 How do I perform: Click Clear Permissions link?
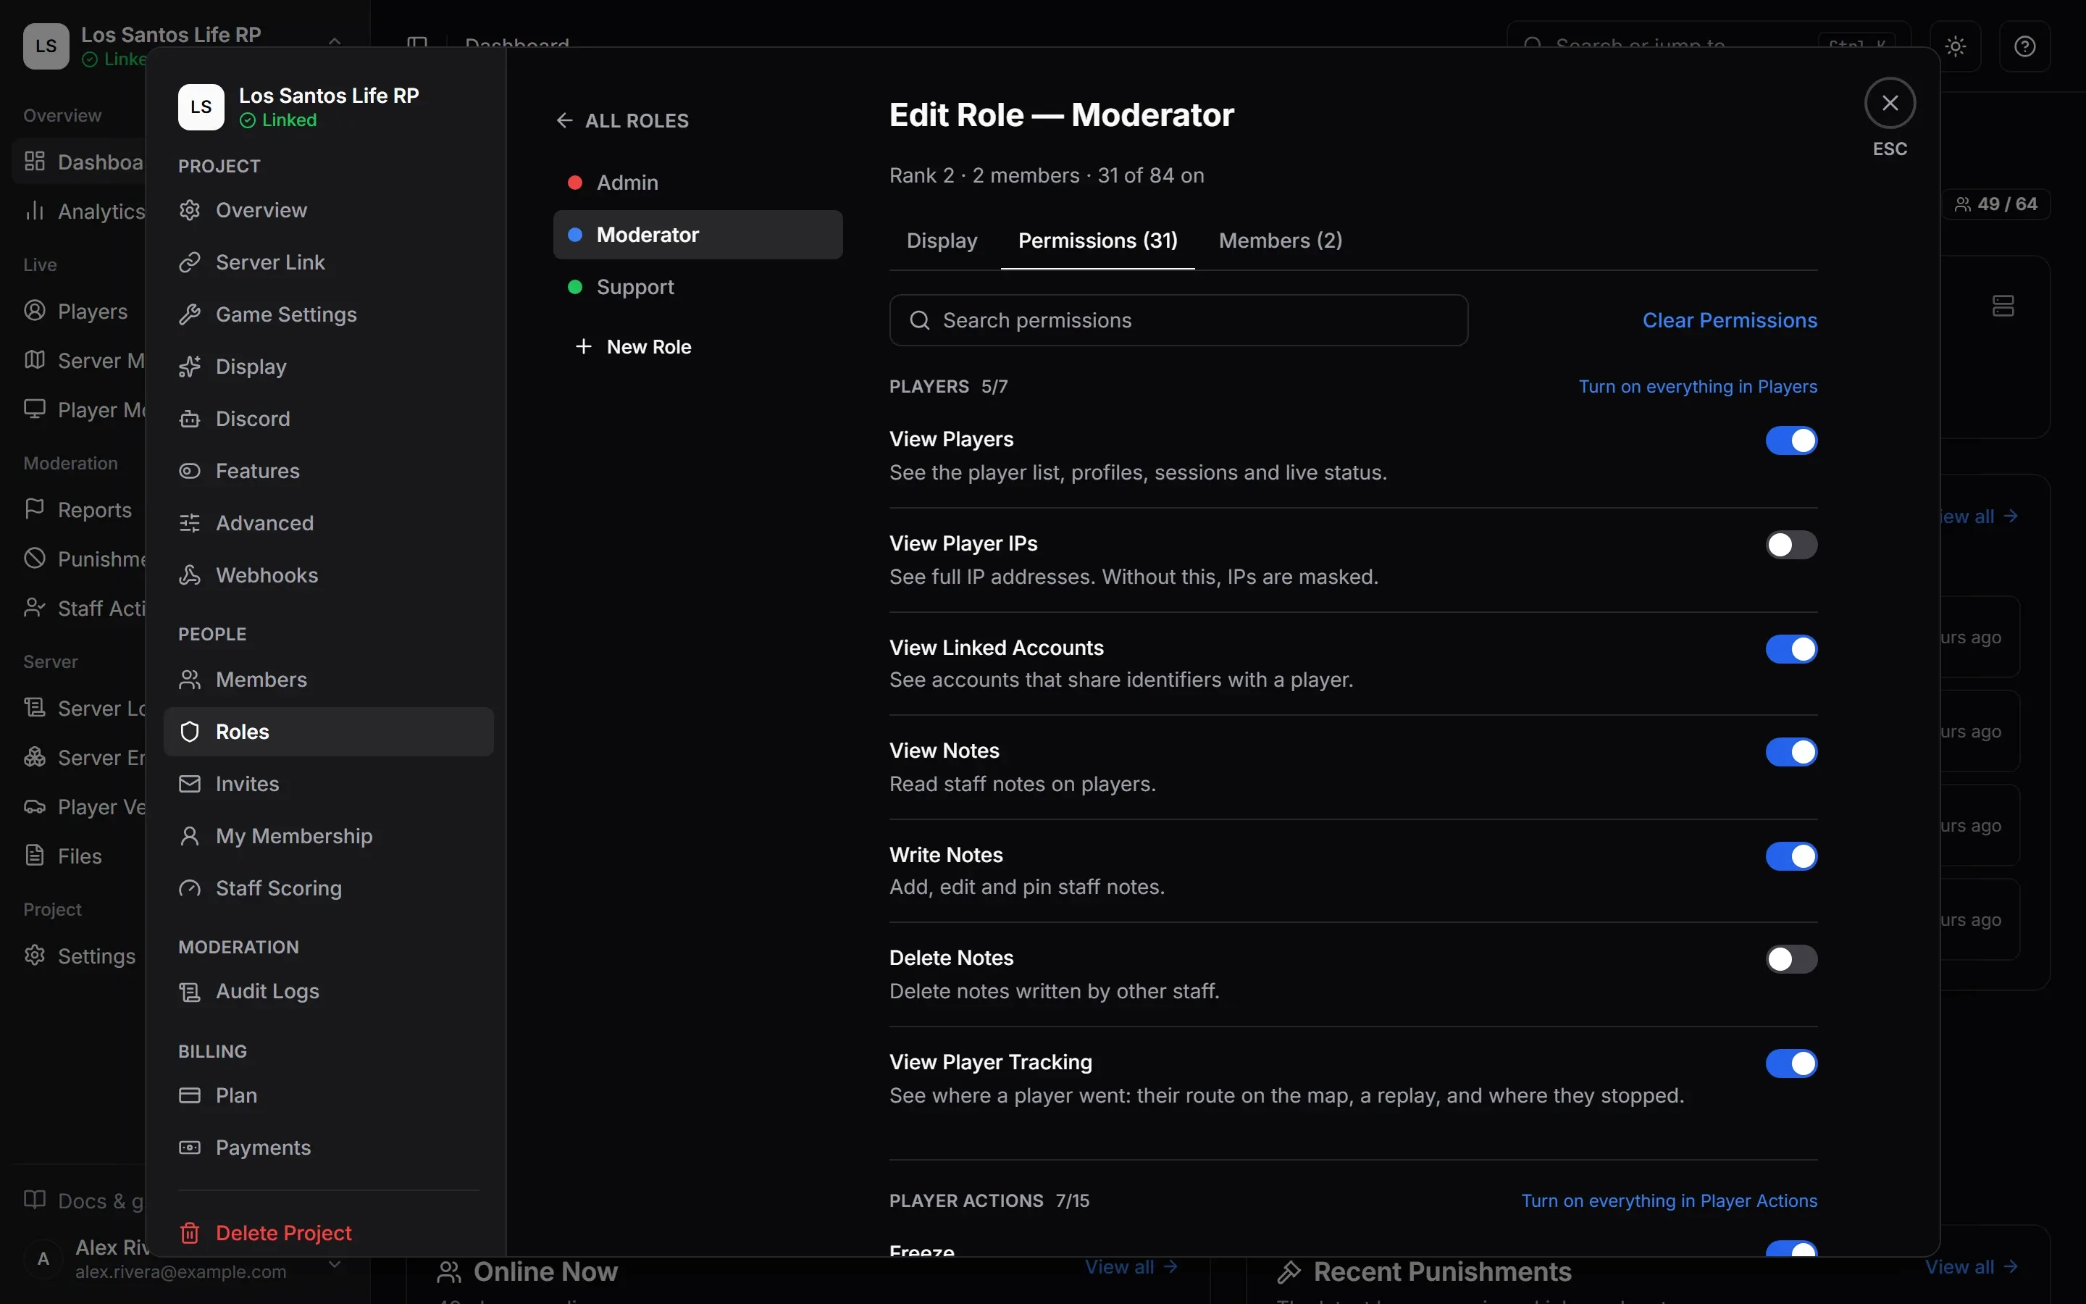(1729, 320)
